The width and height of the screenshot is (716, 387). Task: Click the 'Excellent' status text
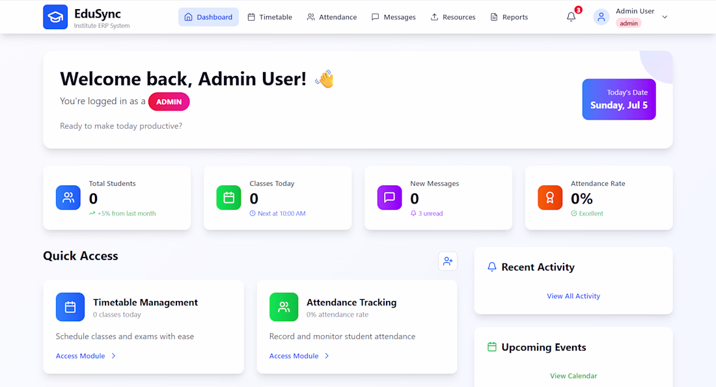[x=591, y=213]
